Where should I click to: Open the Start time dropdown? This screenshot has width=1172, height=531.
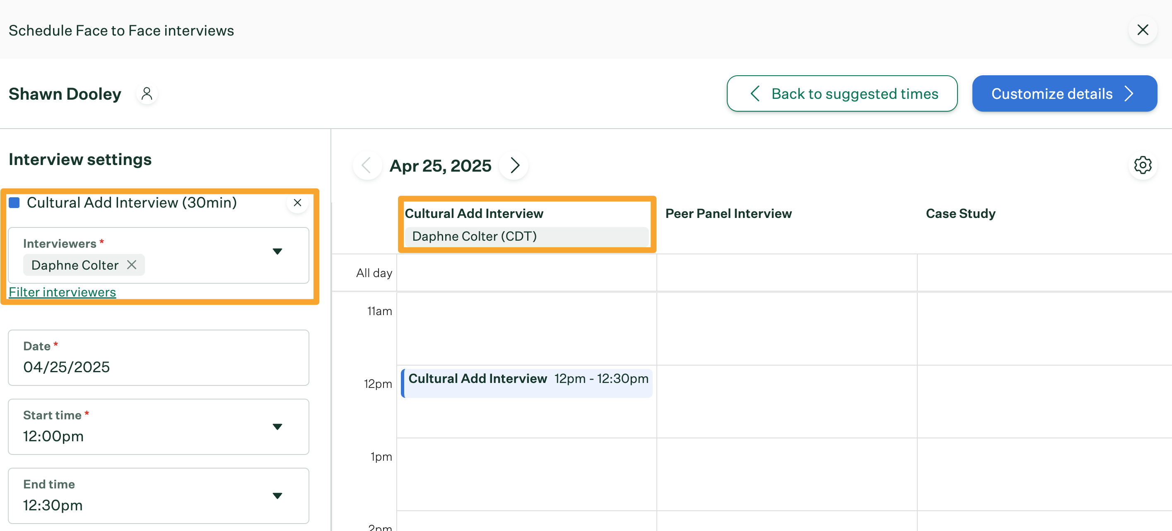pos(158,427)
